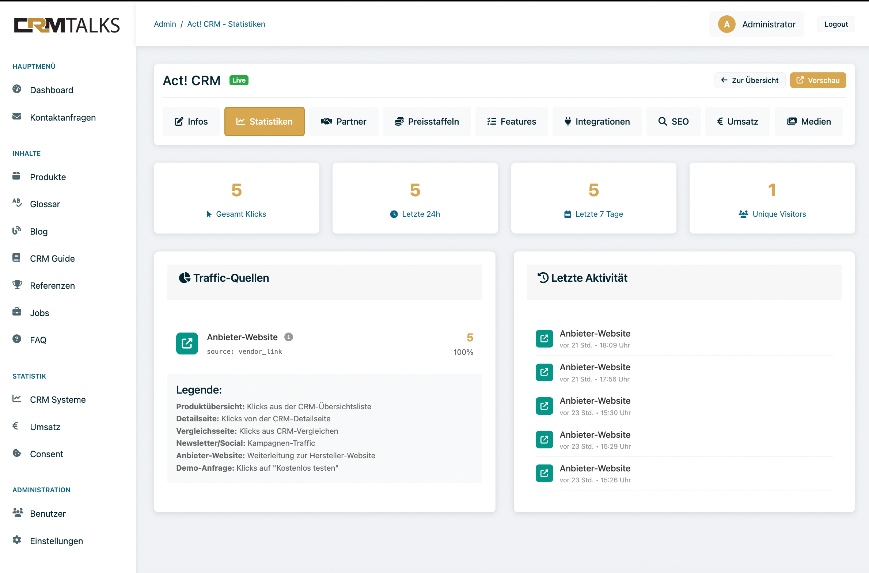Click the history icon beside Letzte Aktivität
The height and width of the screenshot is (573, 869).
[543, 278]
